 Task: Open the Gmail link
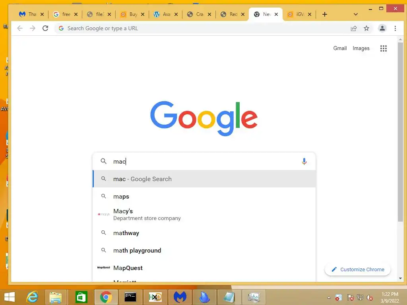pos(340,48)
